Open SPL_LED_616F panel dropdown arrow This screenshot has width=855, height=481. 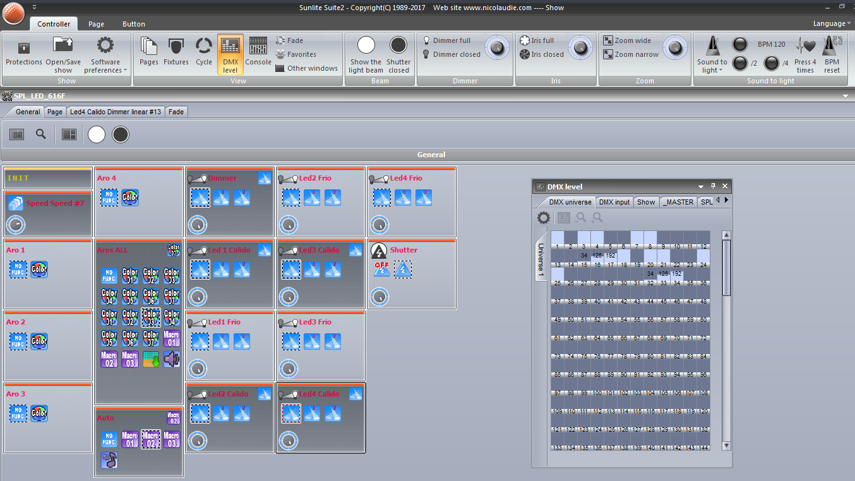point(846,96)
